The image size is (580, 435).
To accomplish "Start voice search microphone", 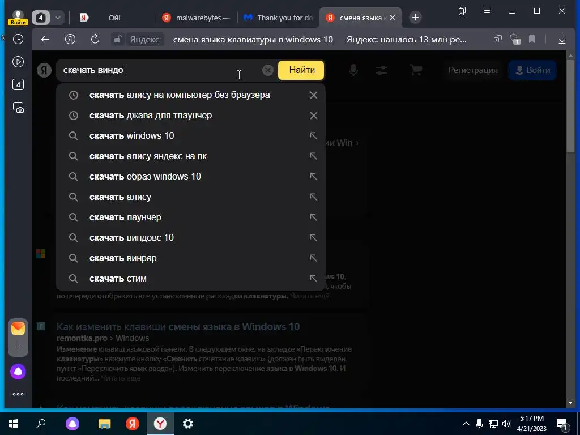I will pyautogui.click(x=353, y=70).
